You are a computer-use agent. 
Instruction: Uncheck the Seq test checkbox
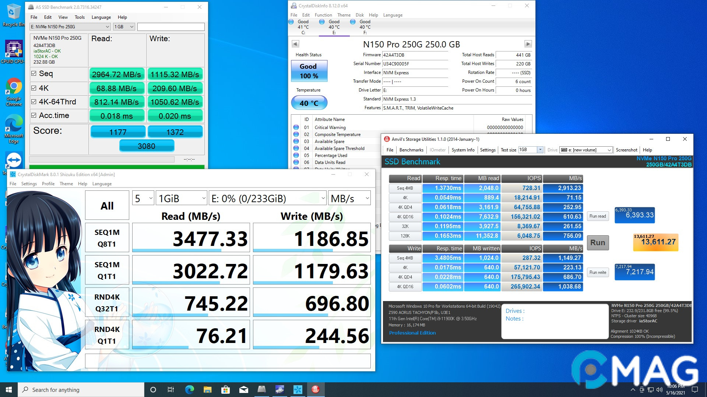click(34, 74)
